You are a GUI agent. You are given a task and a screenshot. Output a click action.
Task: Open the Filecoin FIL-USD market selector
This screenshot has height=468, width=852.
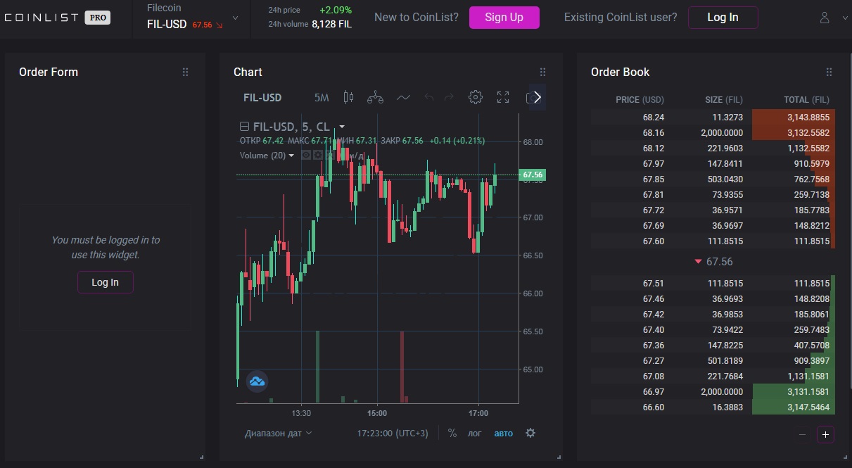[x=192, y=18]
